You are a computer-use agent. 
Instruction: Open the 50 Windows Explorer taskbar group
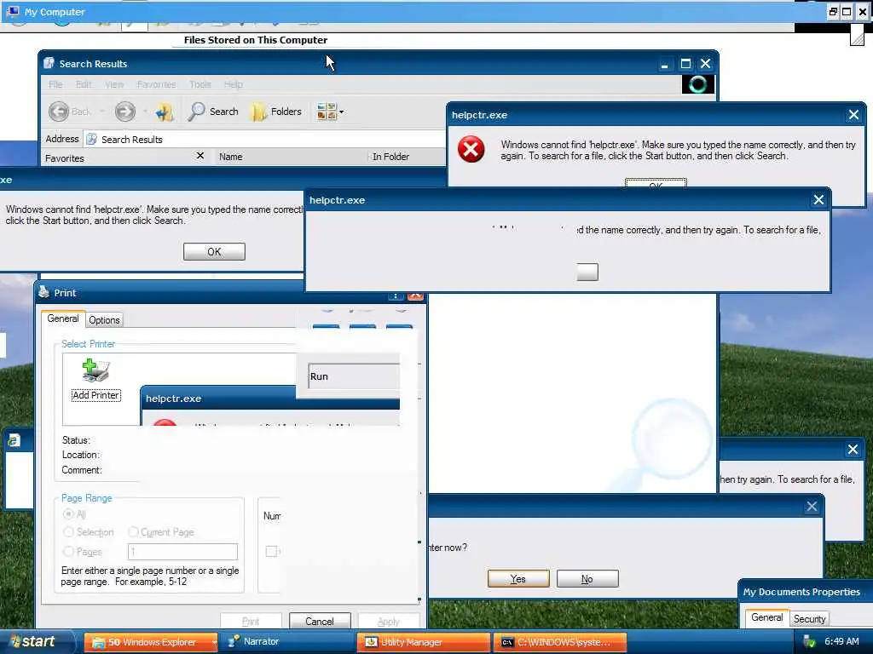pyautogui.click(x=152, y=642)
